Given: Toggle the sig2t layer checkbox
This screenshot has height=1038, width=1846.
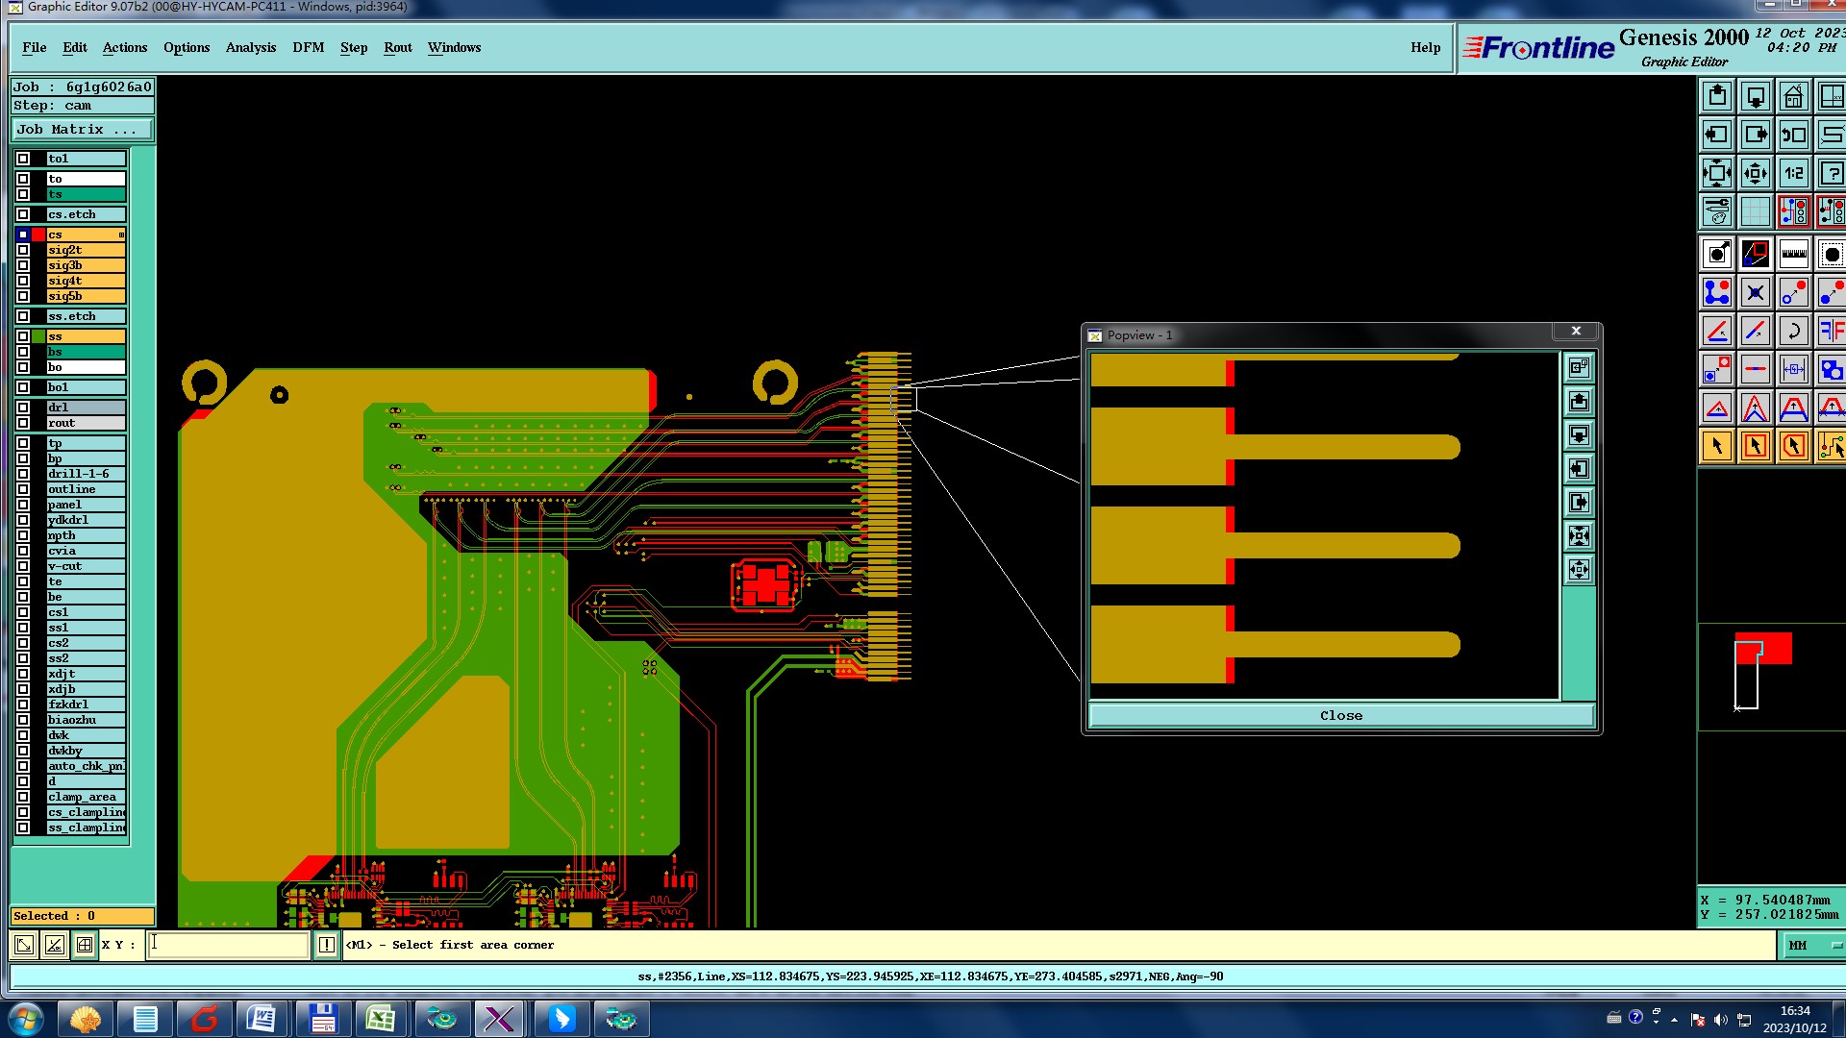Looking at the screenshot, I should [23, 250].
